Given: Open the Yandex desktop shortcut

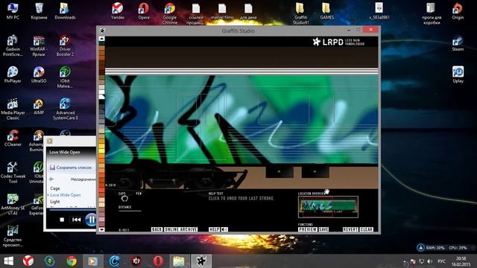Looking at the screenshot, I should tap(118, 11).
